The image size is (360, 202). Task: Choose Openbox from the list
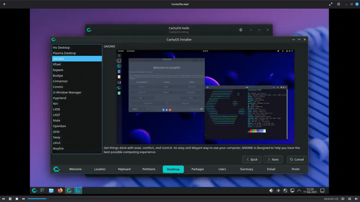(77, 126)
